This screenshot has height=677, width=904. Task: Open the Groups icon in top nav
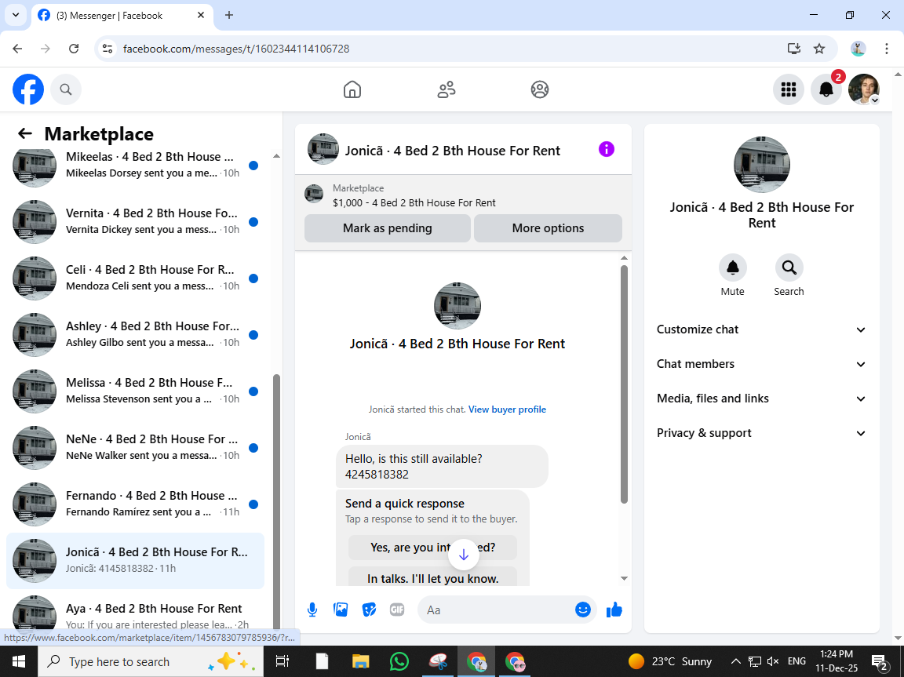pyautogui.click(x=540, y=89)
